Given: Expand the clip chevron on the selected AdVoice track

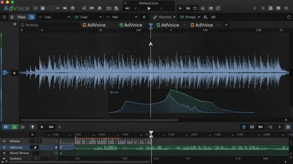Looking at the screenshot, I should 61,147.
